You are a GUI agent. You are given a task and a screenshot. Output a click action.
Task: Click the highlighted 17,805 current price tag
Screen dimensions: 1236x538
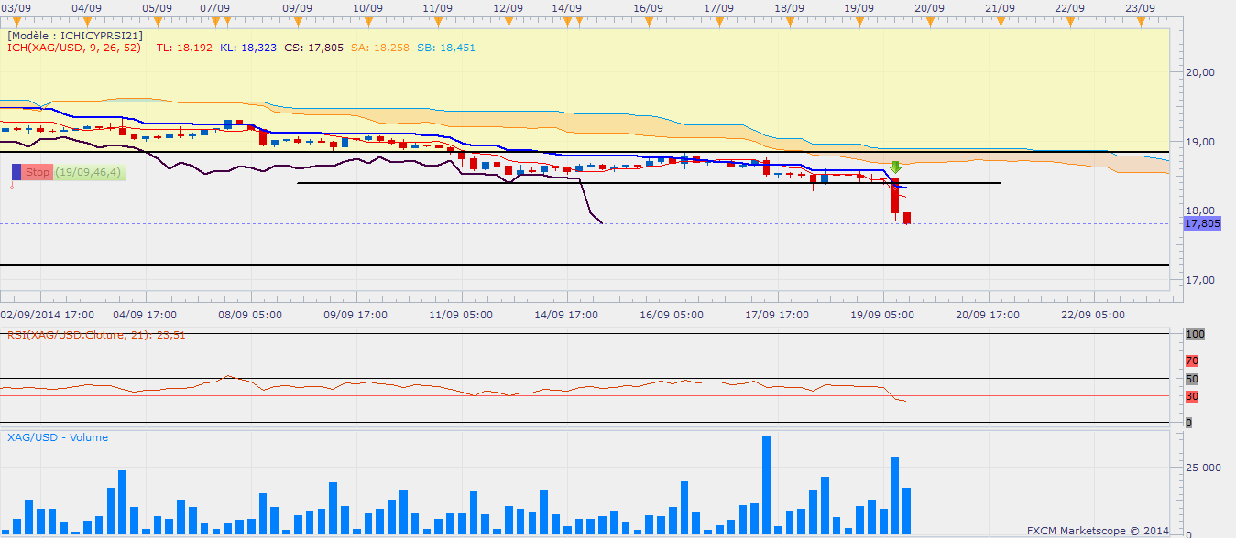(x=1202, y=223)
